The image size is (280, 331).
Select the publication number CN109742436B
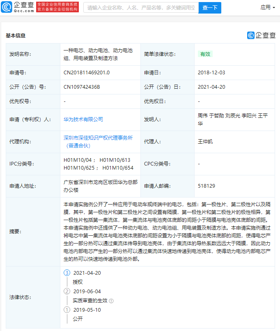point(82,87)
